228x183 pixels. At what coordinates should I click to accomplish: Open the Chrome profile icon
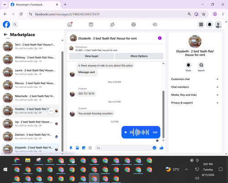(x=215, y=14)
